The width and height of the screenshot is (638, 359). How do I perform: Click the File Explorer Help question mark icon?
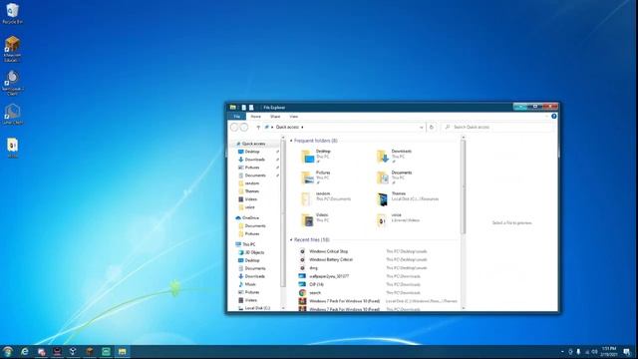[554, 117]
